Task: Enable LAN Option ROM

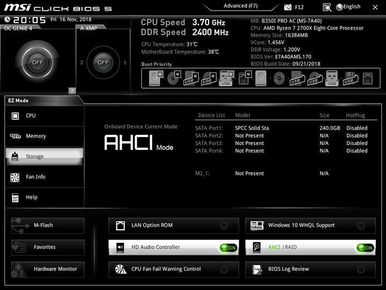Action: [174, 226]
